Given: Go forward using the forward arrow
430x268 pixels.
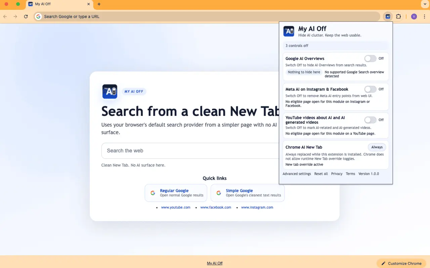Looking at the screenshot, I should [x=15, y=16].
